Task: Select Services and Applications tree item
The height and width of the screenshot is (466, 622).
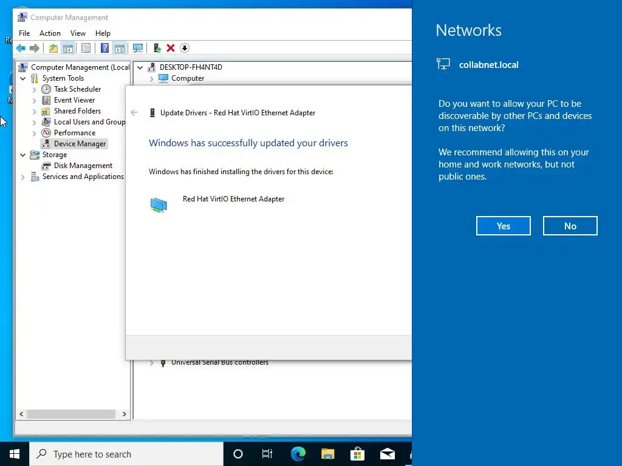Action: coord(83,177)
